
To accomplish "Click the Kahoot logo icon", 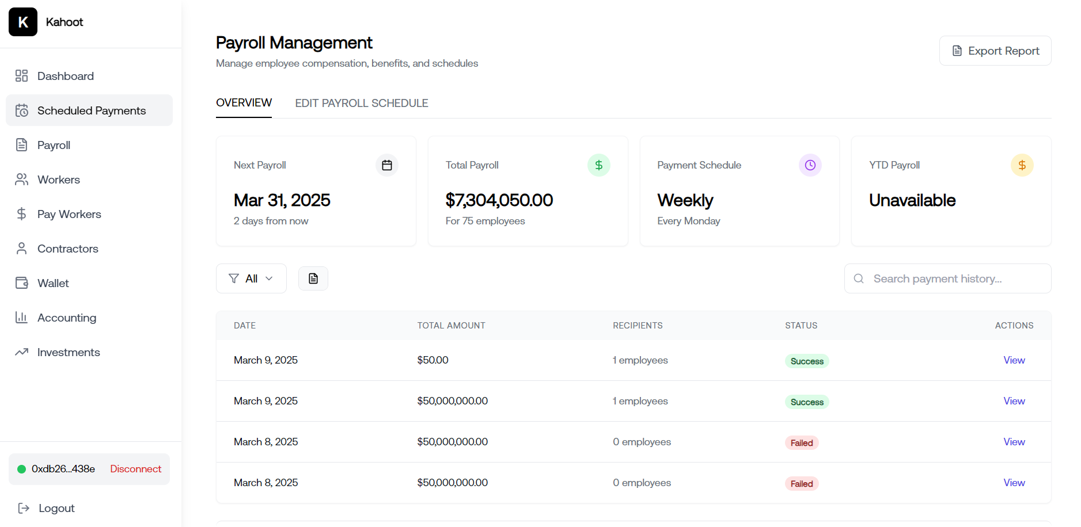I will [x=23, y=22].
